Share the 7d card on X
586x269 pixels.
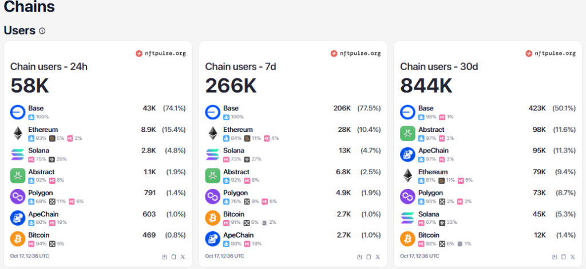378,256
